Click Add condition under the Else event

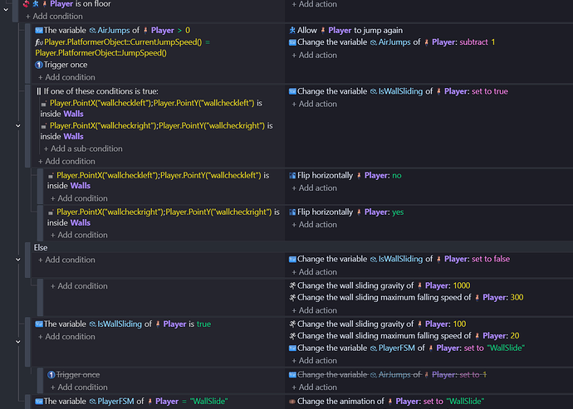66,260
